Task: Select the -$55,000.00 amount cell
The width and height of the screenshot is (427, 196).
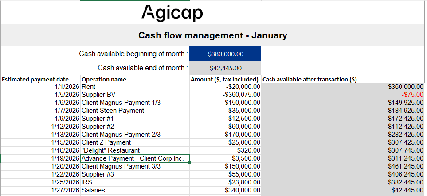Action: click(x=225, y=174)
